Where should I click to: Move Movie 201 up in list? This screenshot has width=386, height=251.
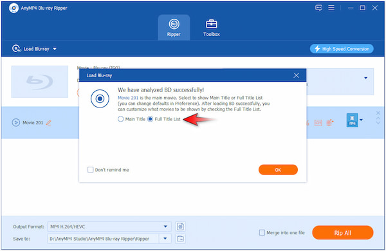pyautogui.click(x=378, y=118)
